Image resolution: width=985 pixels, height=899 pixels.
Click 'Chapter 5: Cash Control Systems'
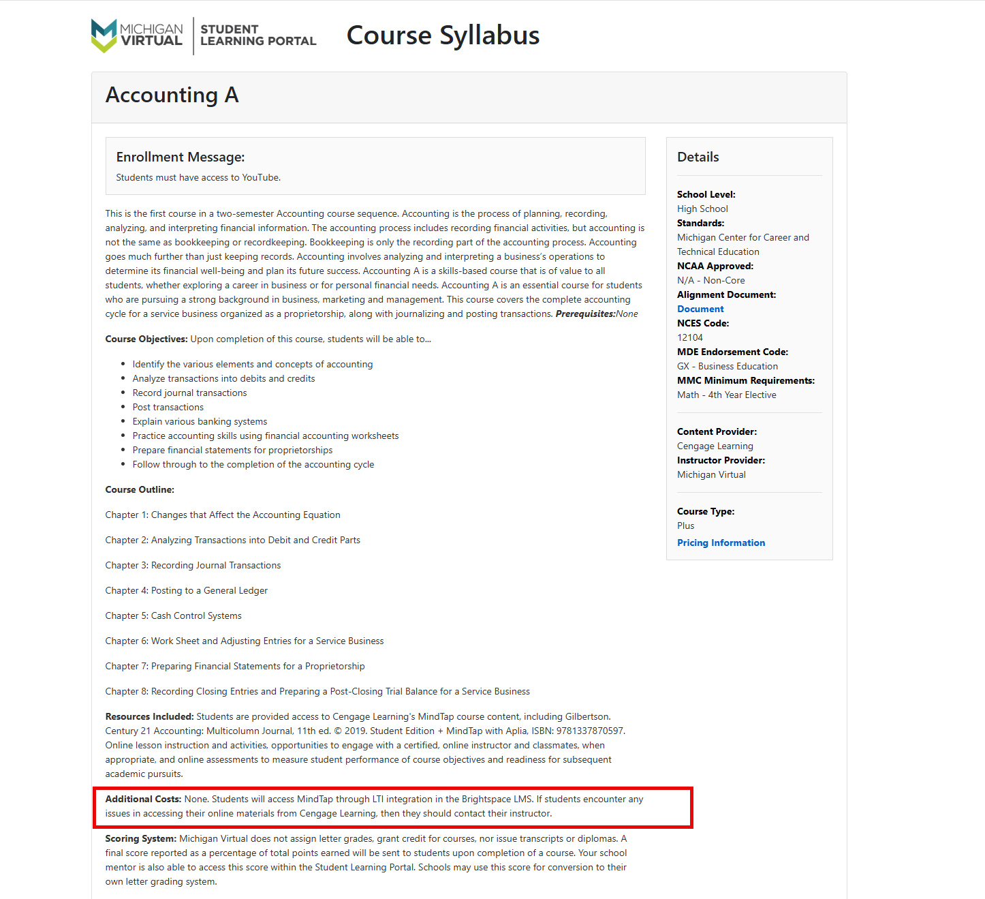click(x=174, y=615)
